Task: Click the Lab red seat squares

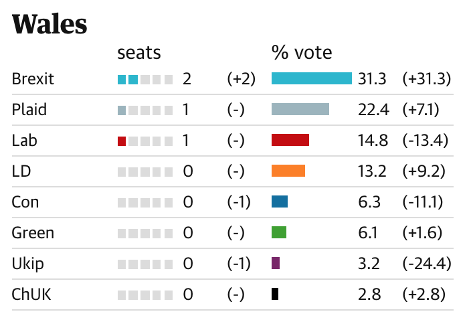Action: (x=145, y=141)
